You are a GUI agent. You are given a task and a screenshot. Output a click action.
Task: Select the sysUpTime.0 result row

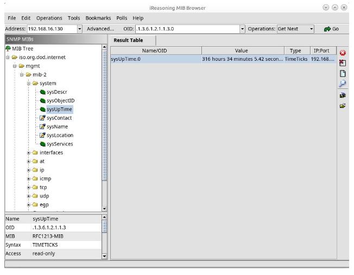[223, 59]
